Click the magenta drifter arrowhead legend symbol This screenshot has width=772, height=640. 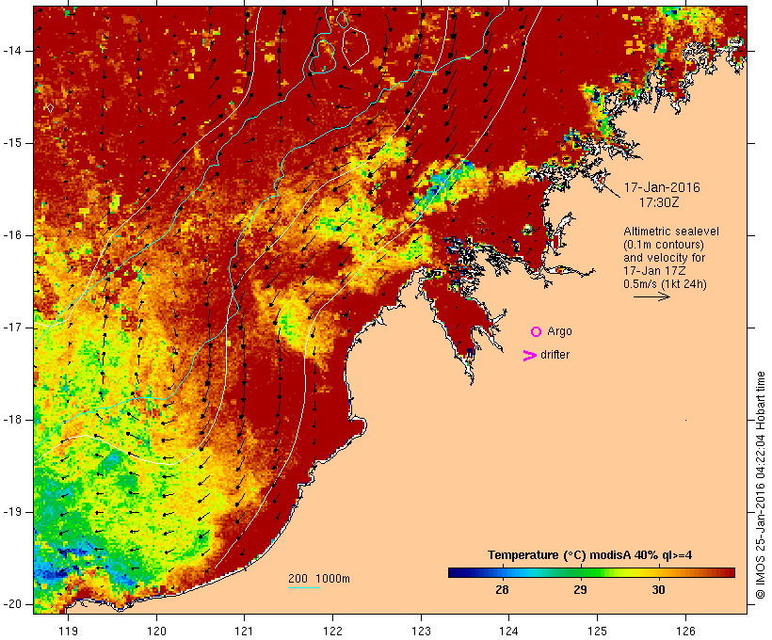point(529,356)
